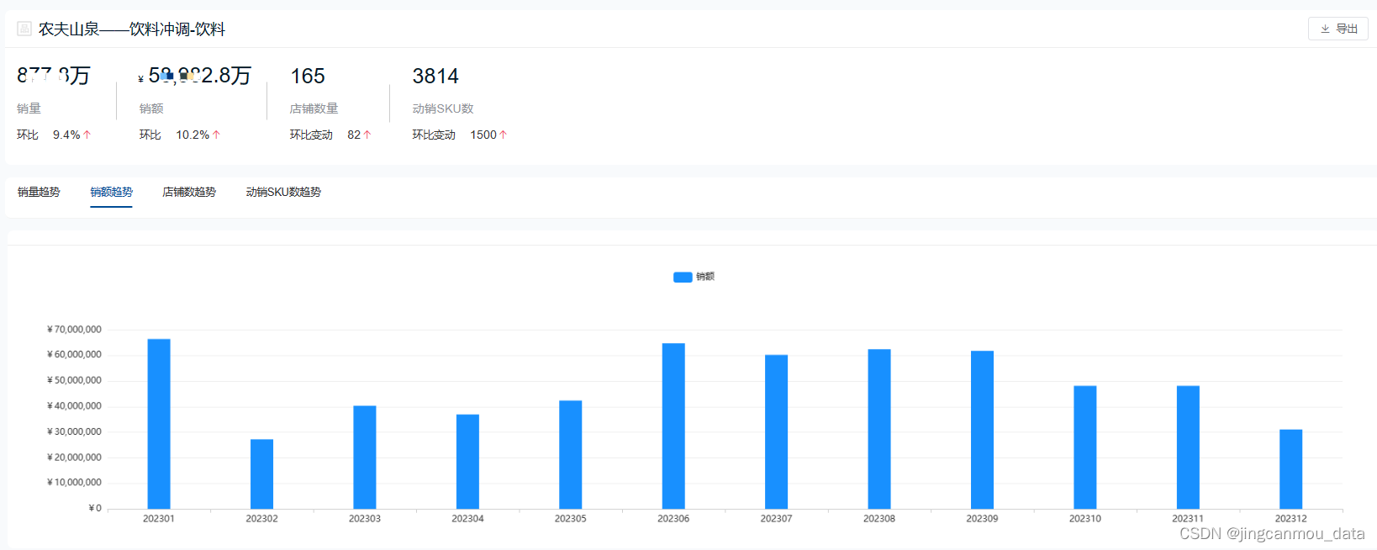
Task: Click the 202303 sales bar
Action: 365,457
